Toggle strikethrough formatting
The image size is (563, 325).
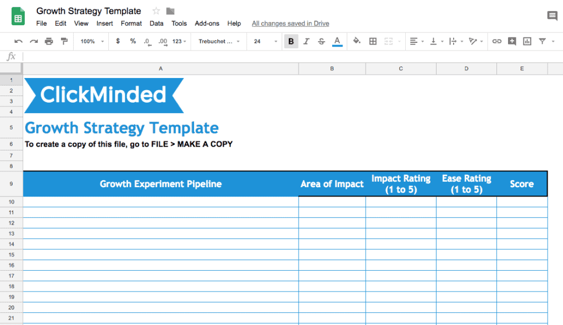coord(321,41)
